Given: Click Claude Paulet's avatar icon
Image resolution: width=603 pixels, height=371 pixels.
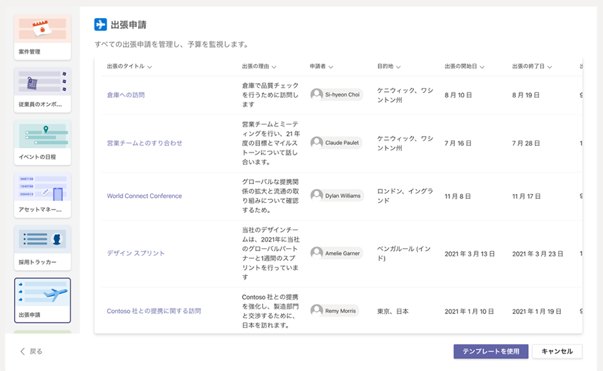Looking at the screenshot, I should (317, 143).
